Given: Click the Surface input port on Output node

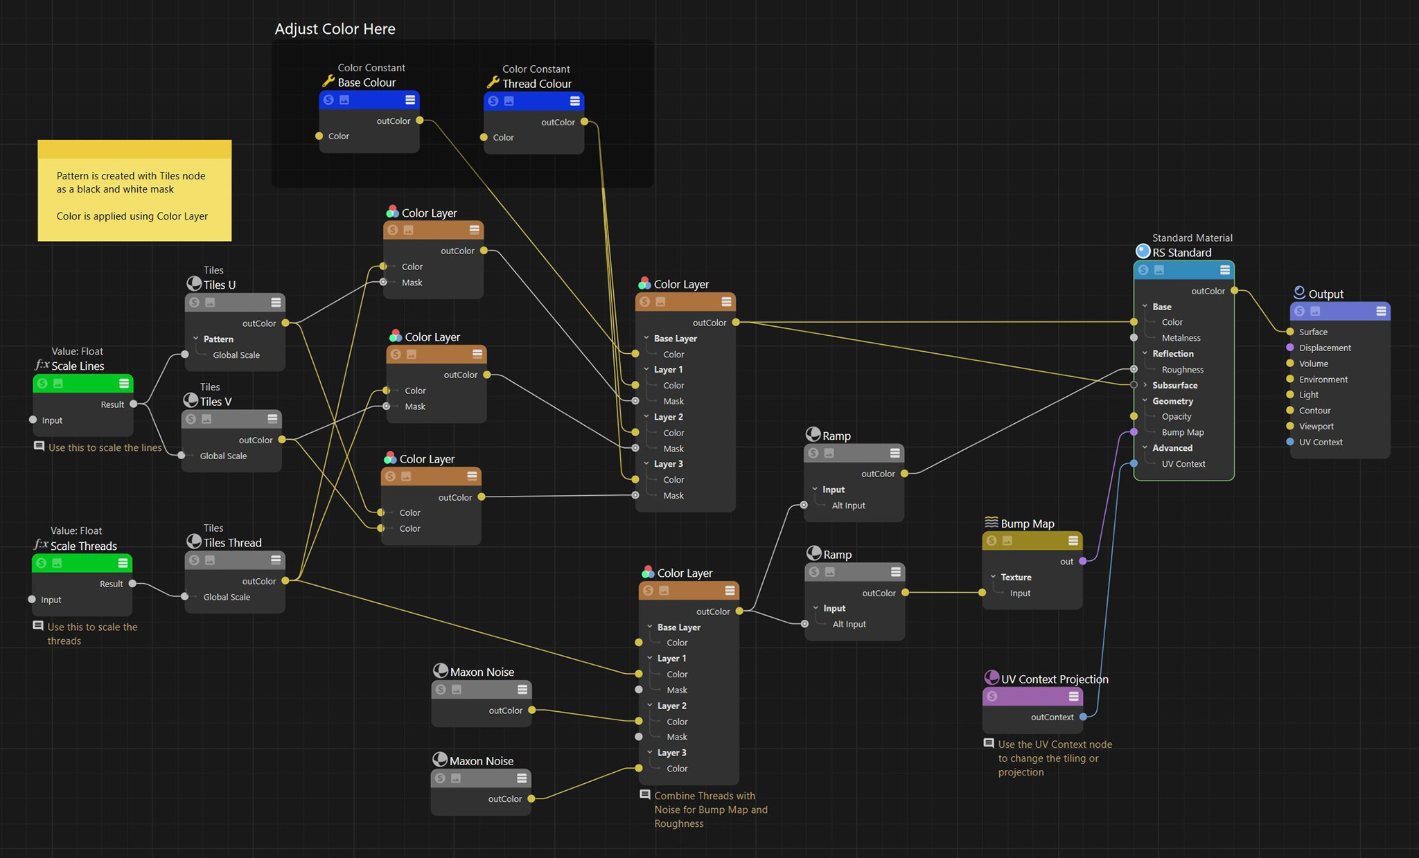Looking at the screenshot, I should tap(1290, 332).
